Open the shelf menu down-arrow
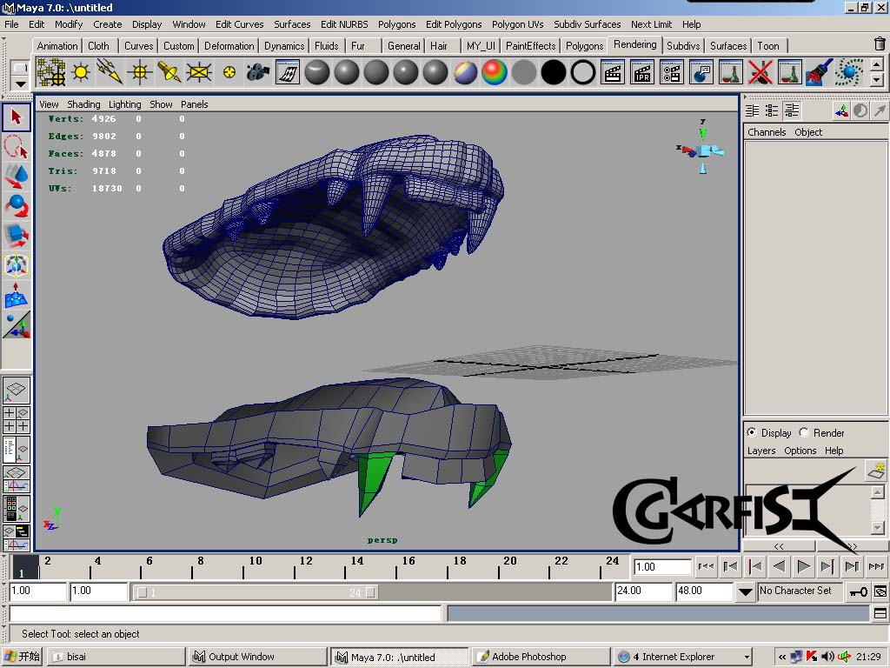The image size is (890, 668). pyautogui.click(x=20, y=84)
